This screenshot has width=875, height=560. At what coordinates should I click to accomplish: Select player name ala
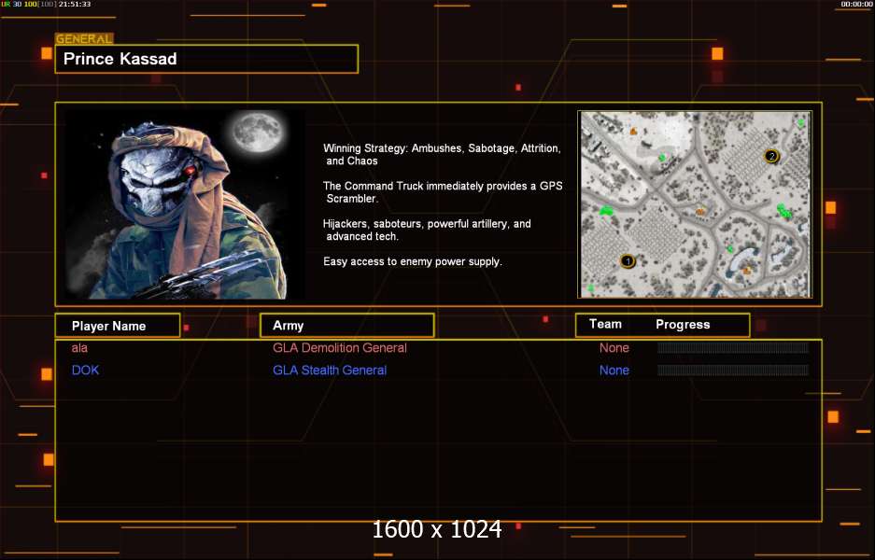[x=79, y=348]
